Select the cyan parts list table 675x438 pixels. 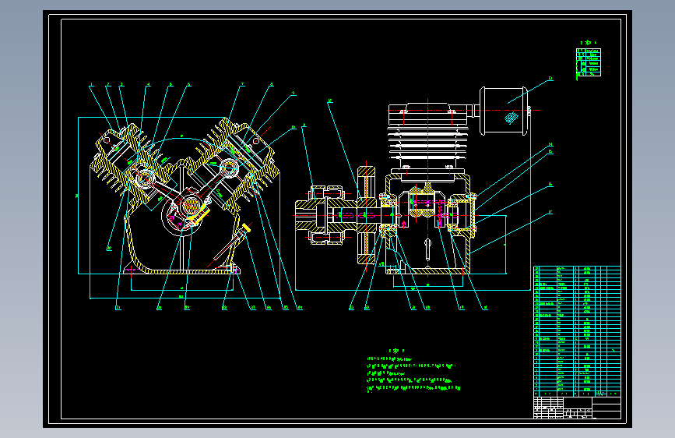coord(577,331)
